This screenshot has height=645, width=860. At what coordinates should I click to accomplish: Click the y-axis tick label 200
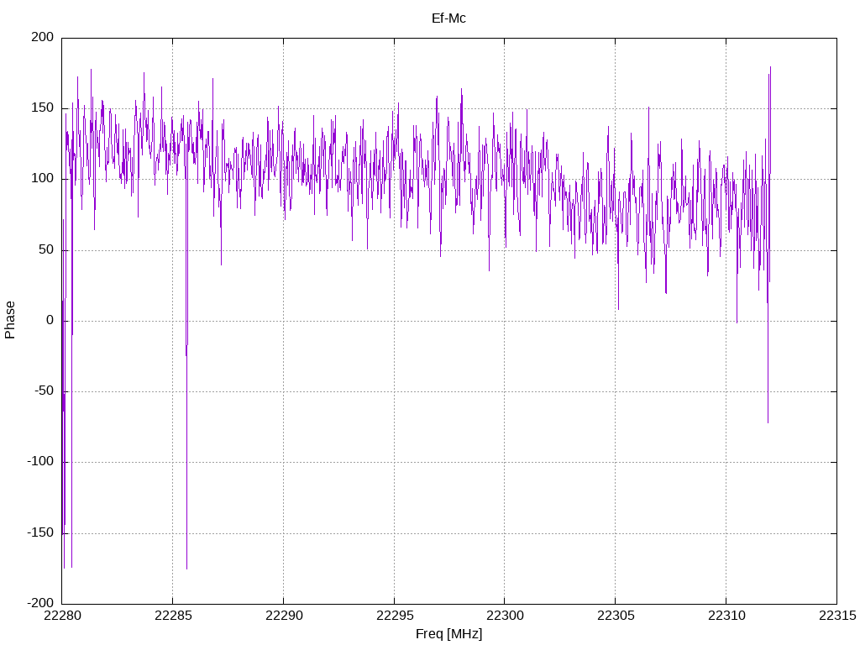tap(43, 37)
